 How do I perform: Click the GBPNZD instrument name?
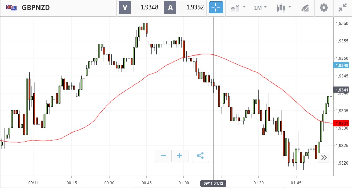click(x=36, y=7)
